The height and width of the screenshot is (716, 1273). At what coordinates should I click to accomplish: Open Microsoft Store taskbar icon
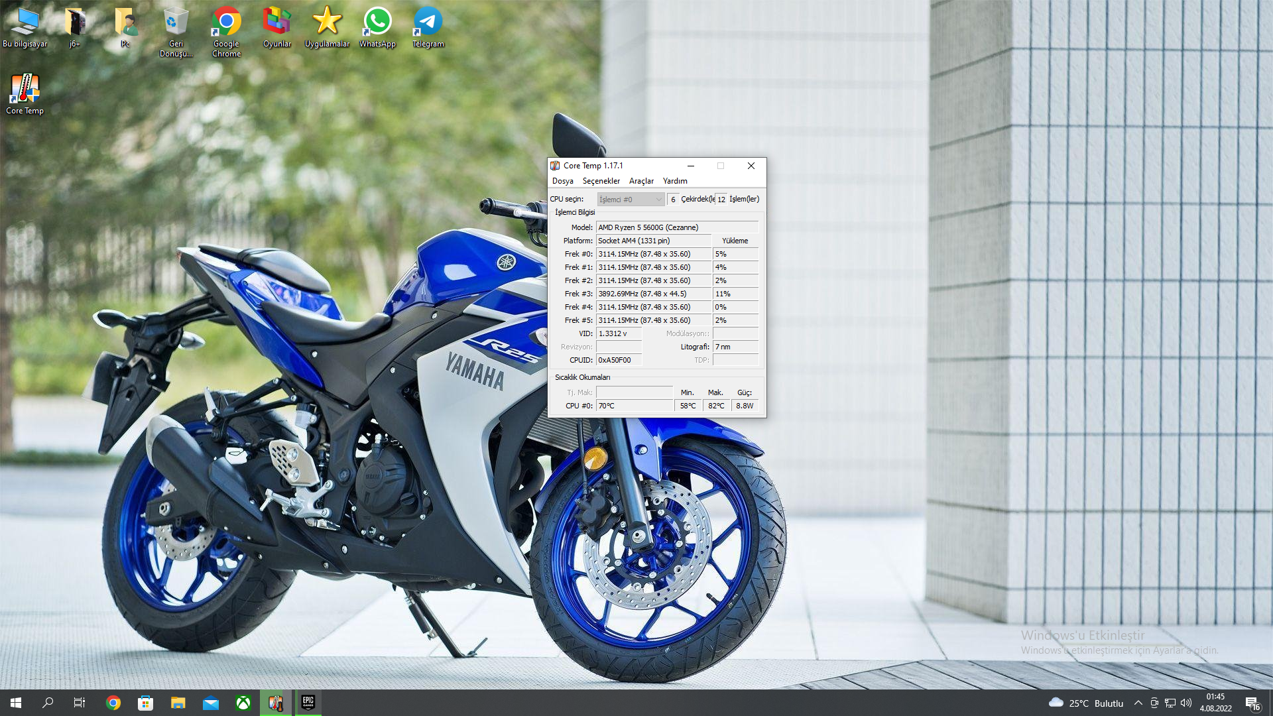coord(145,703)
